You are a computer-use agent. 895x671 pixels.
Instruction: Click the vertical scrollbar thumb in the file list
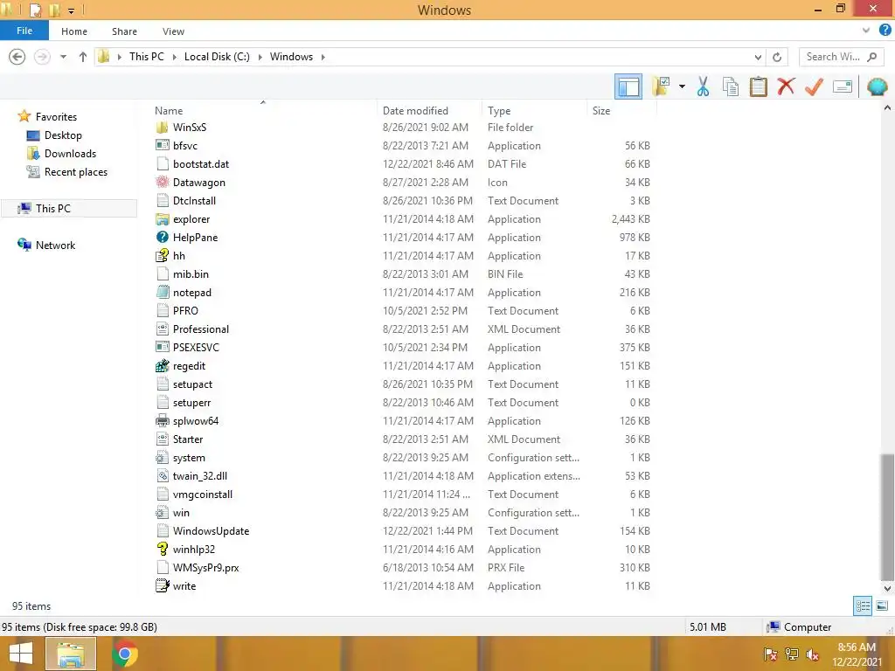887,516
